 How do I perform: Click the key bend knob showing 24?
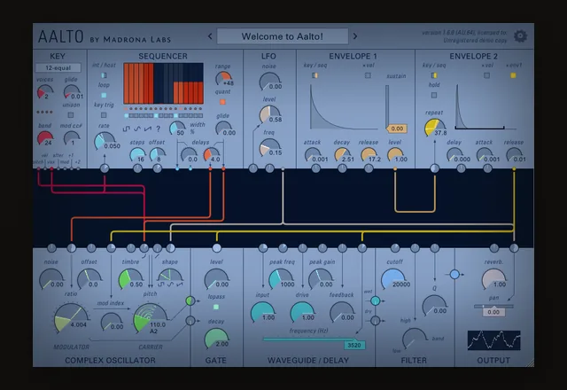(x=45, y=138)
